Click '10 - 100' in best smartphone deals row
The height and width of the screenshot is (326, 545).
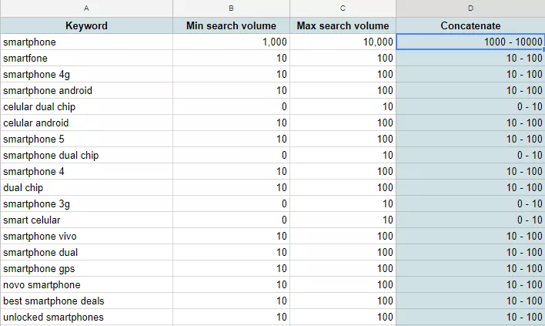(x=470, y=301)
